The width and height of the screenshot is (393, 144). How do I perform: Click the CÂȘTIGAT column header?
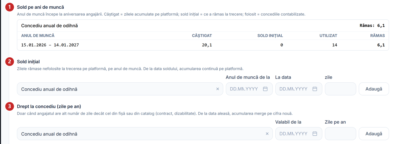click(x=202, y=35)
